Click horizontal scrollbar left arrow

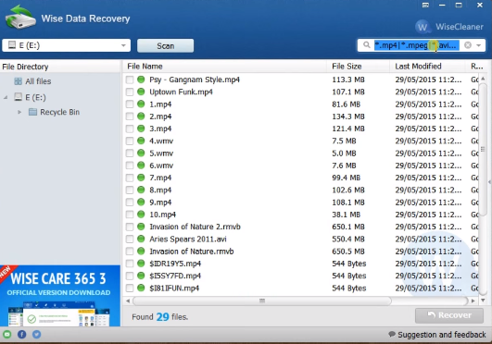(128, 301)
